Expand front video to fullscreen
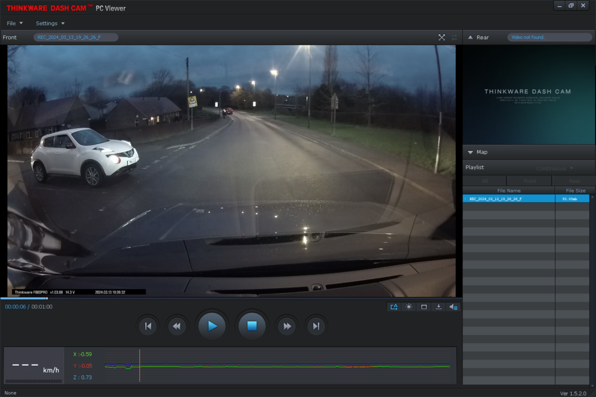596x397 pixels. tap(442, 37)
